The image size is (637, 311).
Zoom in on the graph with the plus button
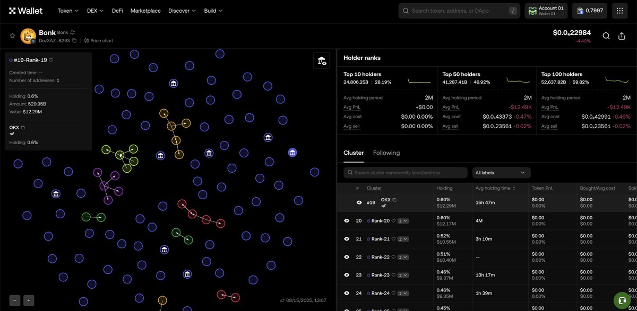(x=29, y=300)
